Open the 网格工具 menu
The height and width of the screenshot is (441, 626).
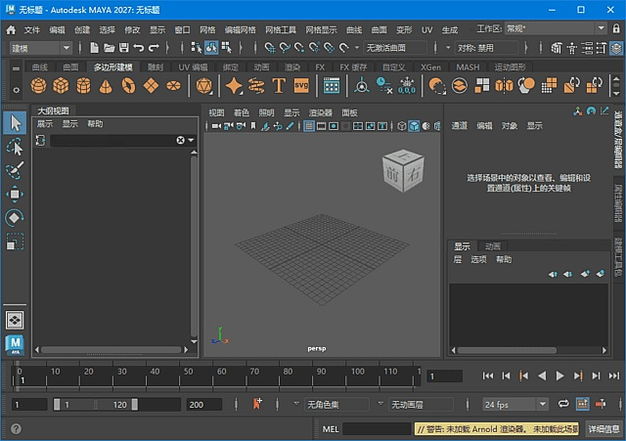pyautogui.click(x=280, y=30)
